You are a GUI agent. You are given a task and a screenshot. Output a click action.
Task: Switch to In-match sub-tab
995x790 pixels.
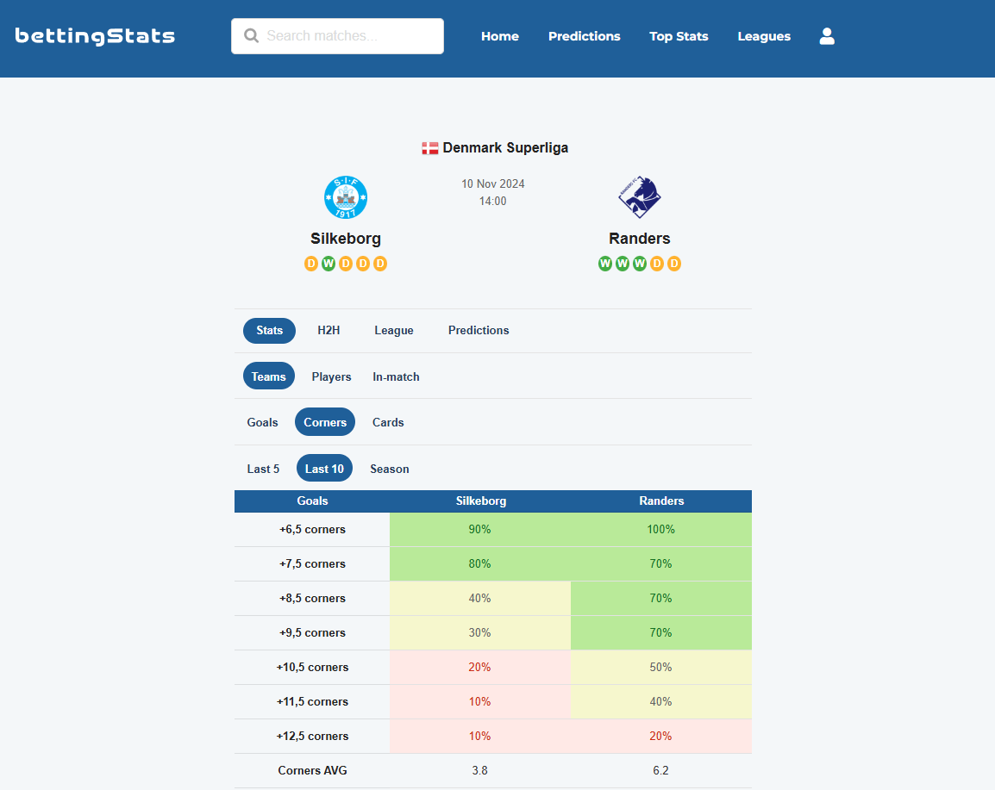click(x=396, y=376)
